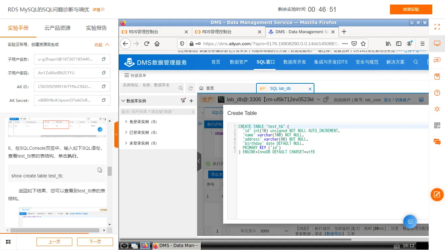Open Firefox library icon
The height and width of the screenshot is (250, 445).
388,44
